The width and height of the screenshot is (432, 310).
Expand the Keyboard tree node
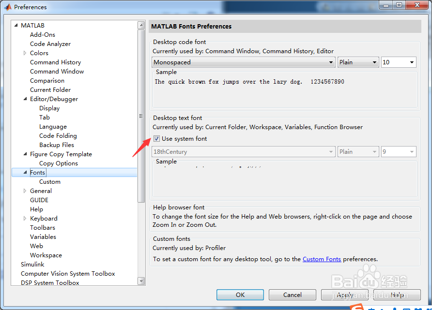pyautogui.click(x=25, y=219)
